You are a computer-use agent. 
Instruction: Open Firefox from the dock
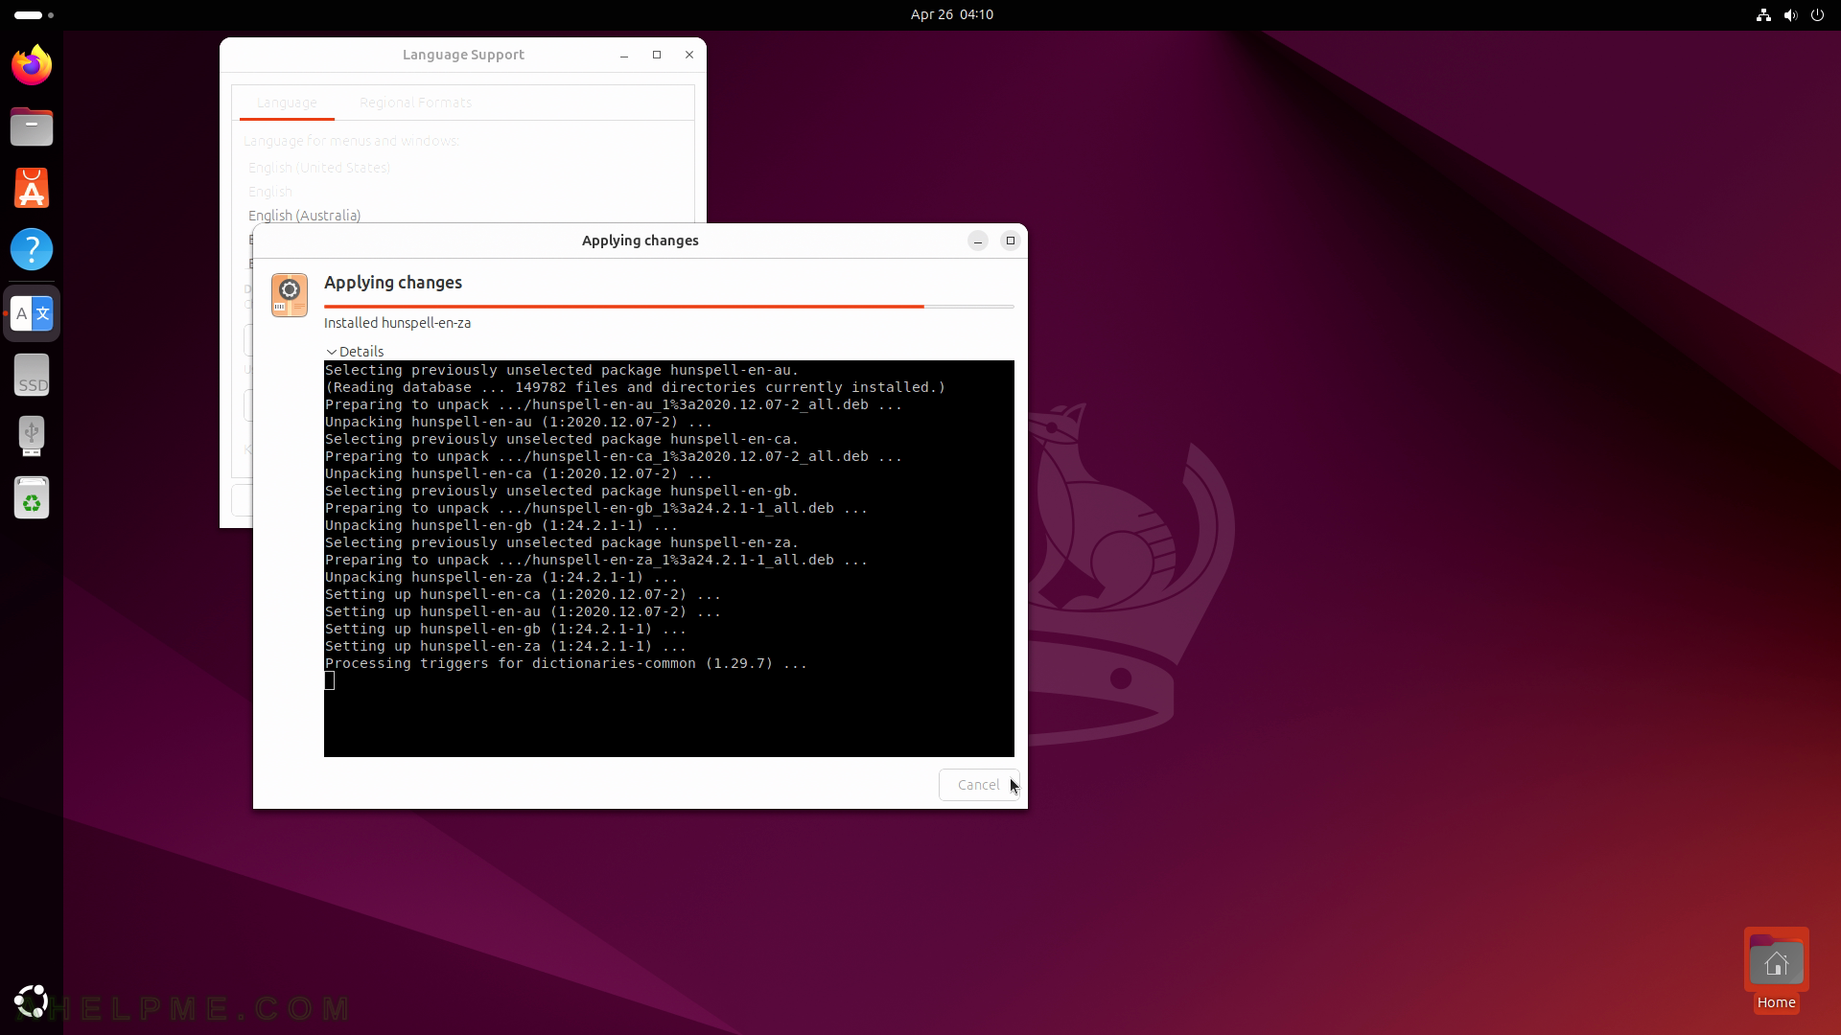tap(32, 65)
